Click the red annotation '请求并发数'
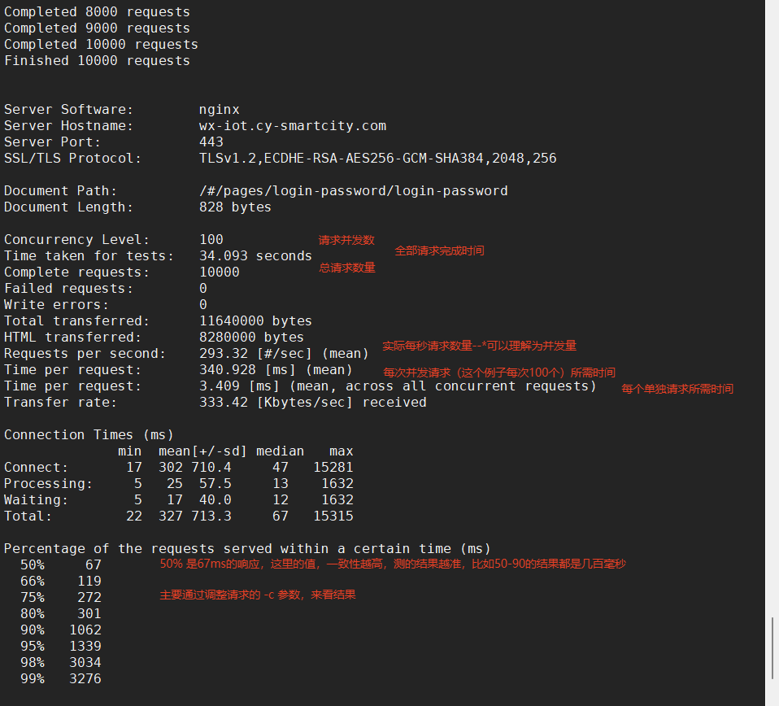 click(x=346, y=240)
